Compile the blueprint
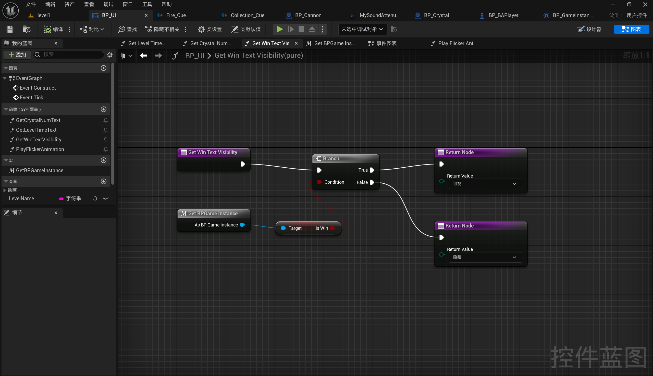The width and height of the screenshot is (653, 376). coord(53,29)
